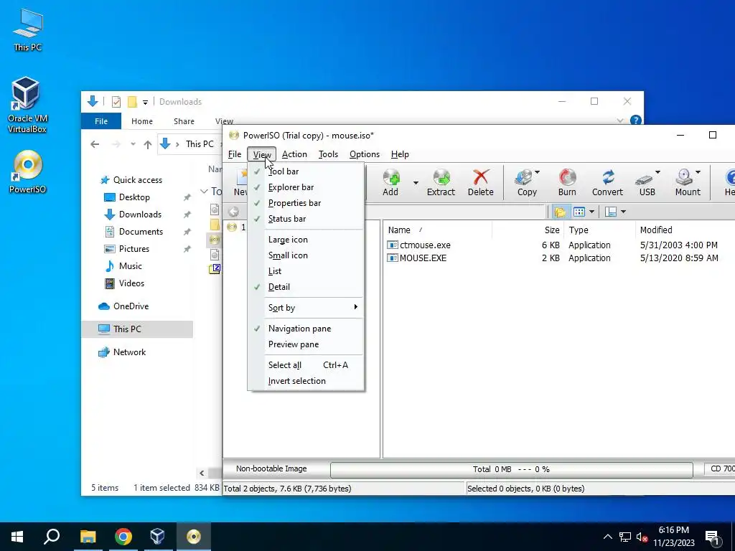Open the Copy button dropdown arrow
This screenshot has width=735, height=551.
(537, 172)
